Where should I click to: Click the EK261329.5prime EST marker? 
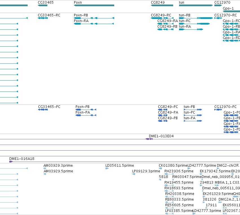coord(204,197)
